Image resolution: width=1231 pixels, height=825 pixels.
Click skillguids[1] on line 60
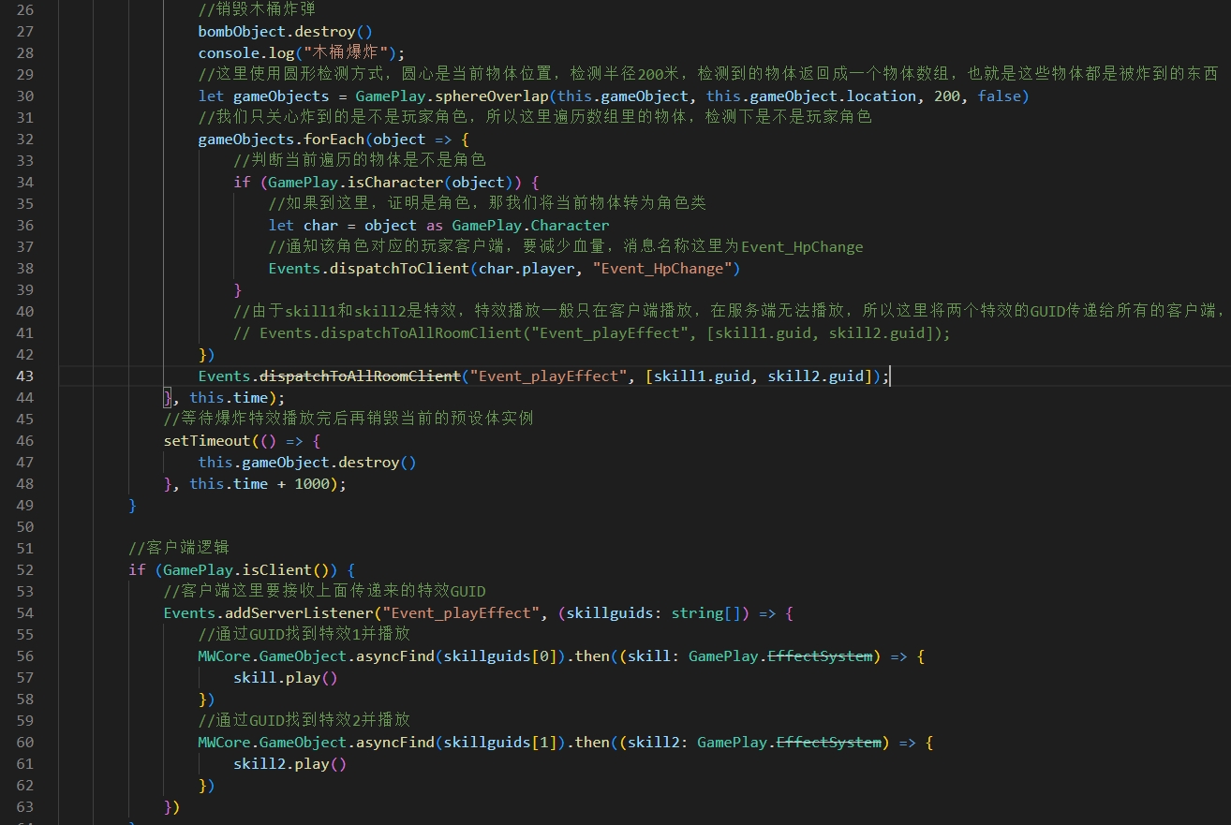point(500,743)
